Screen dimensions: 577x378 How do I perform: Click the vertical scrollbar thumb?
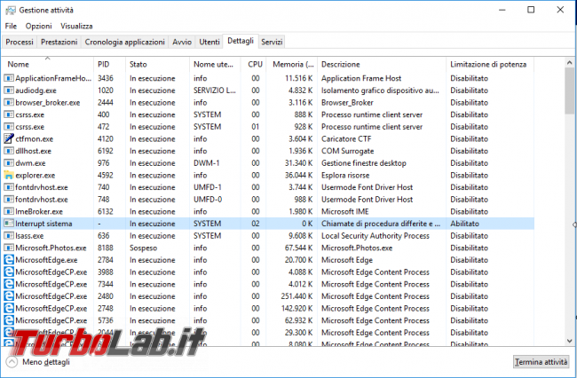pos(569,91)
